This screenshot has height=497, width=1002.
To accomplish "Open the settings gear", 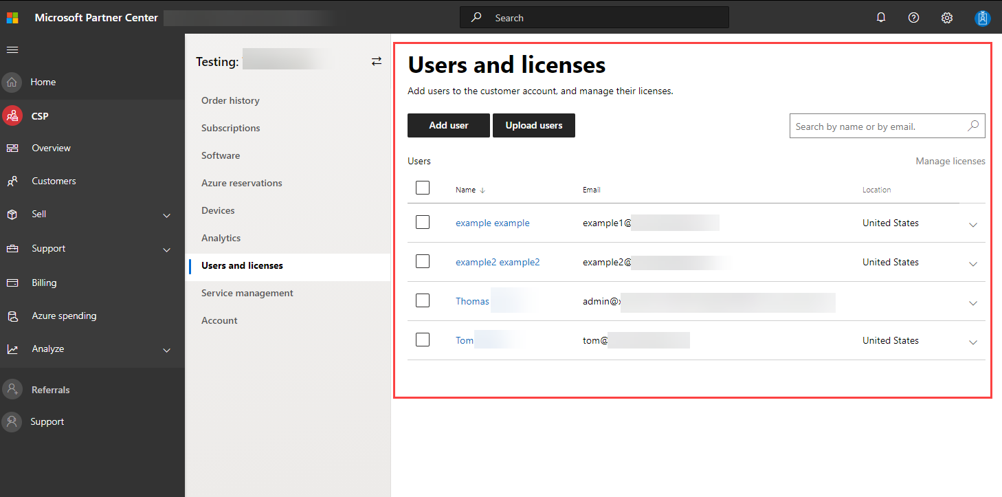I will point(946,17).
